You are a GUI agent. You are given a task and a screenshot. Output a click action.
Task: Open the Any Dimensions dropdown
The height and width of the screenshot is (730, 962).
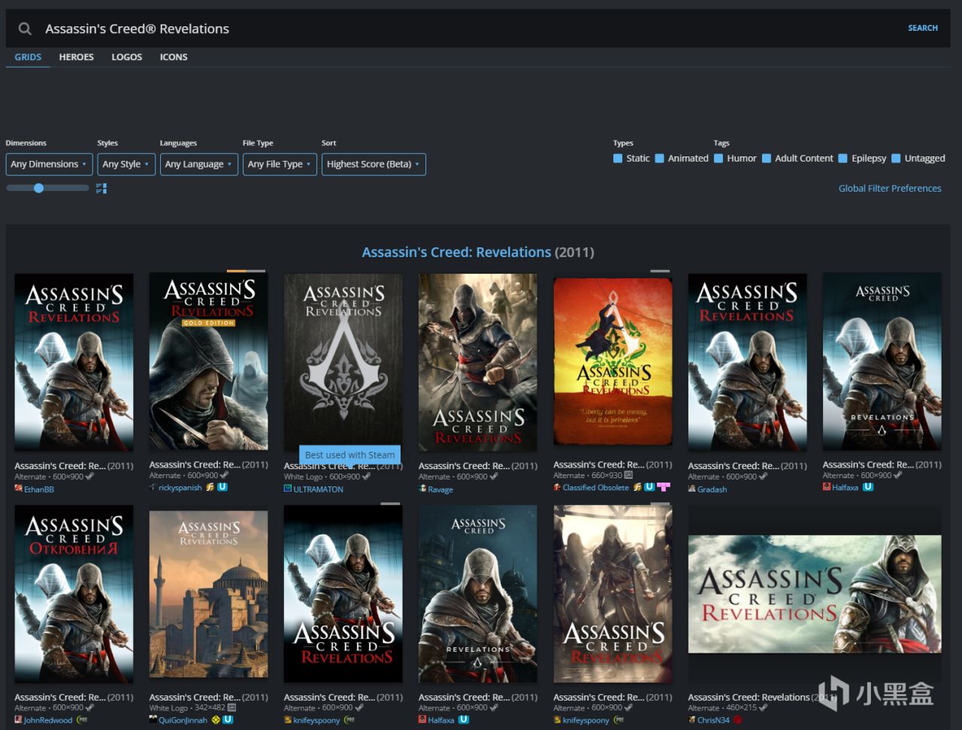click(x=49, y=165)
